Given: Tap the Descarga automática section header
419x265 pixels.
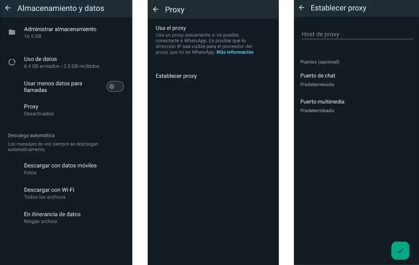Looking at the screenshot, I should pos(31,136).
